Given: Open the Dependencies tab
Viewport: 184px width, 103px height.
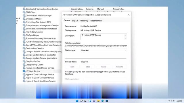Looking at the screenshot, I should click(96, 21).
